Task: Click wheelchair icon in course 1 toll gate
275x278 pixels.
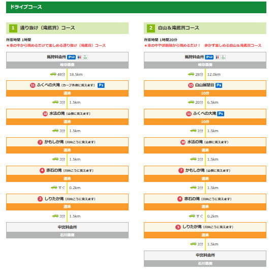Action: coord(85,57)
